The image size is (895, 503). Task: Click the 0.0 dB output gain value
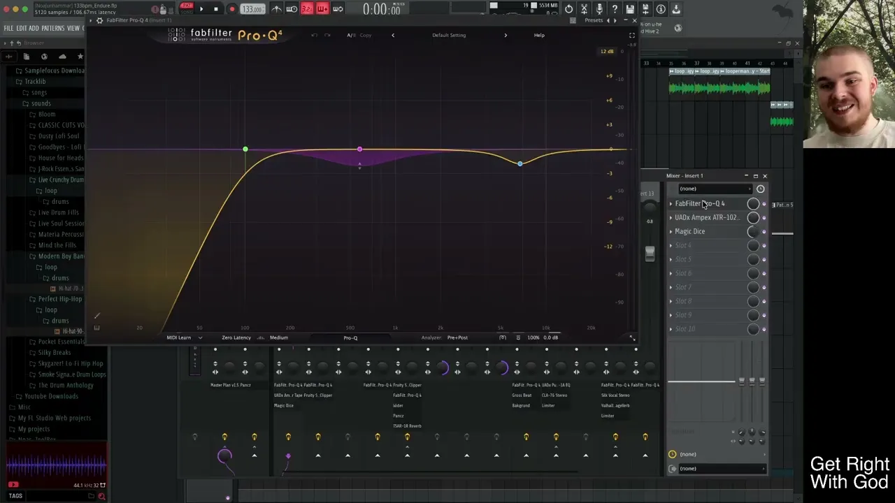(551, 337)
